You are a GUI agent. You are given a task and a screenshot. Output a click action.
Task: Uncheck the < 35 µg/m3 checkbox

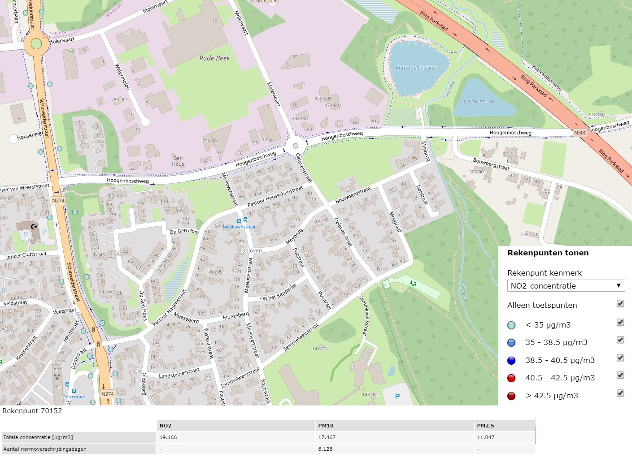pyautogui.click(x=620, y=322)
